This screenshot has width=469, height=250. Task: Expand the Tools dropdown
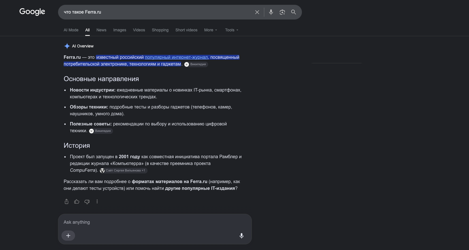[x=232, y=30]
